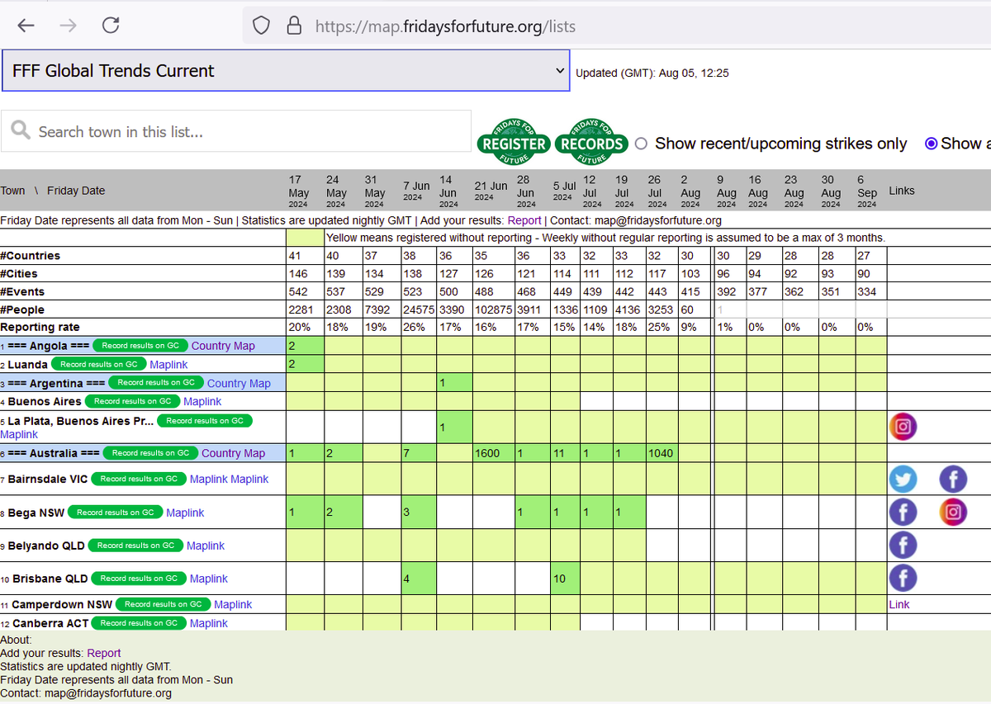
Task: Open the La Plata Instagram icon
Action: click(x=903, y=427)
